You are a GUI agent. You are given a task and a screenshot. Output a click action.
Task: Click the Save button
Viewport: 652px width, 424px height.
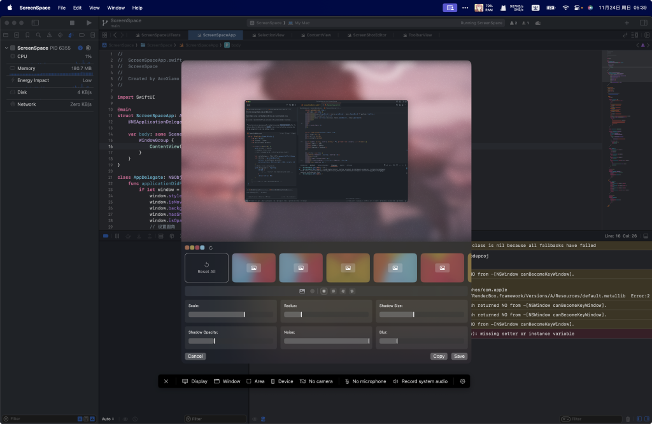[459, 357]
